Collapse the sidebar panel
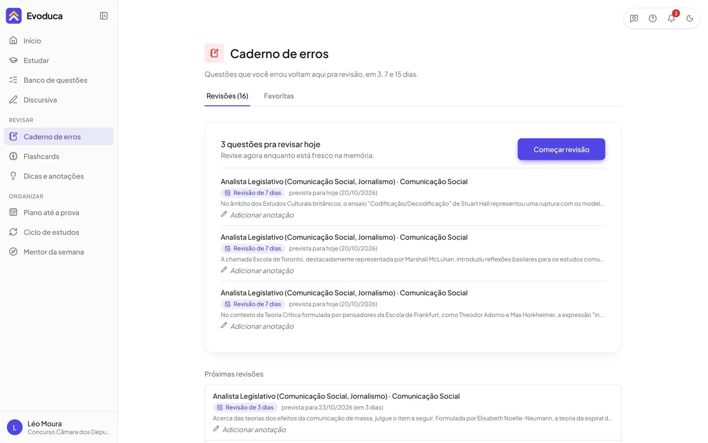The image size is (708, 443). 104,16
